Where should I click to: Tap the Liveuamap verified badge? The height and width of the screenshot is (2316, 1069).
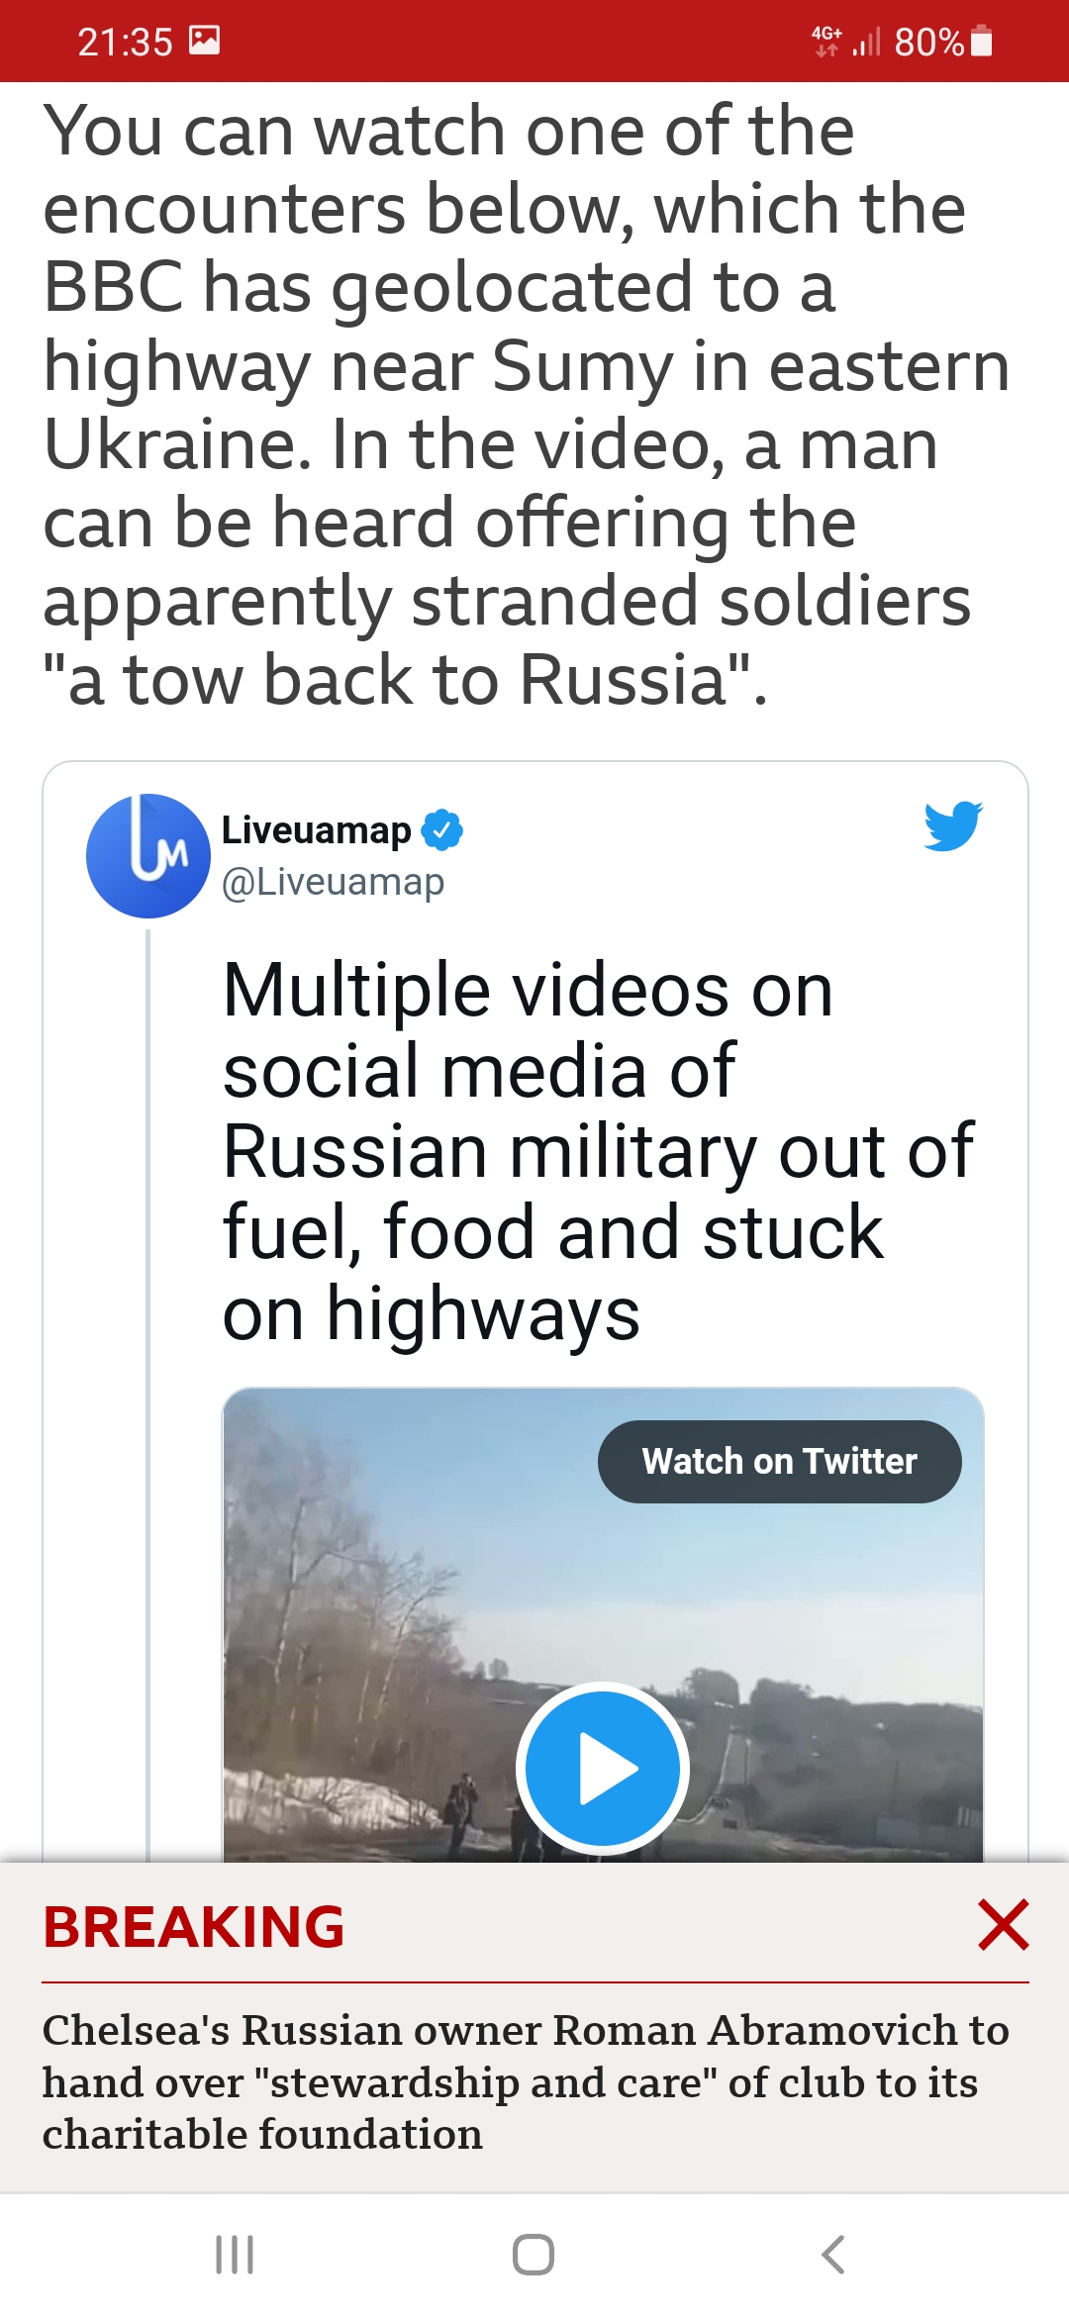point(442,829)
